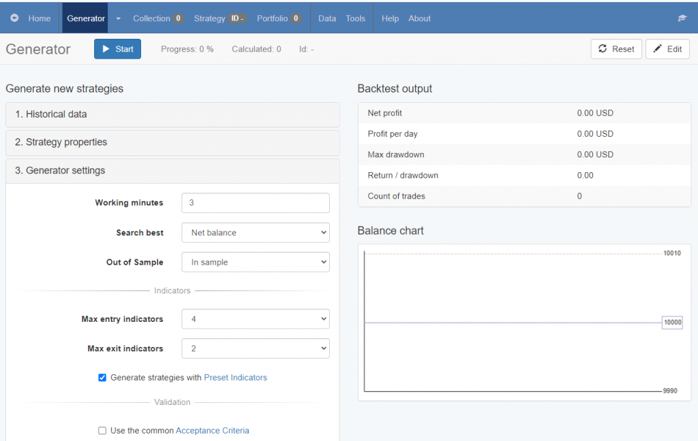This screenshot has height=441, width=698.
Task: Open the Out of Sample dropdown
Action: (256, 262)
